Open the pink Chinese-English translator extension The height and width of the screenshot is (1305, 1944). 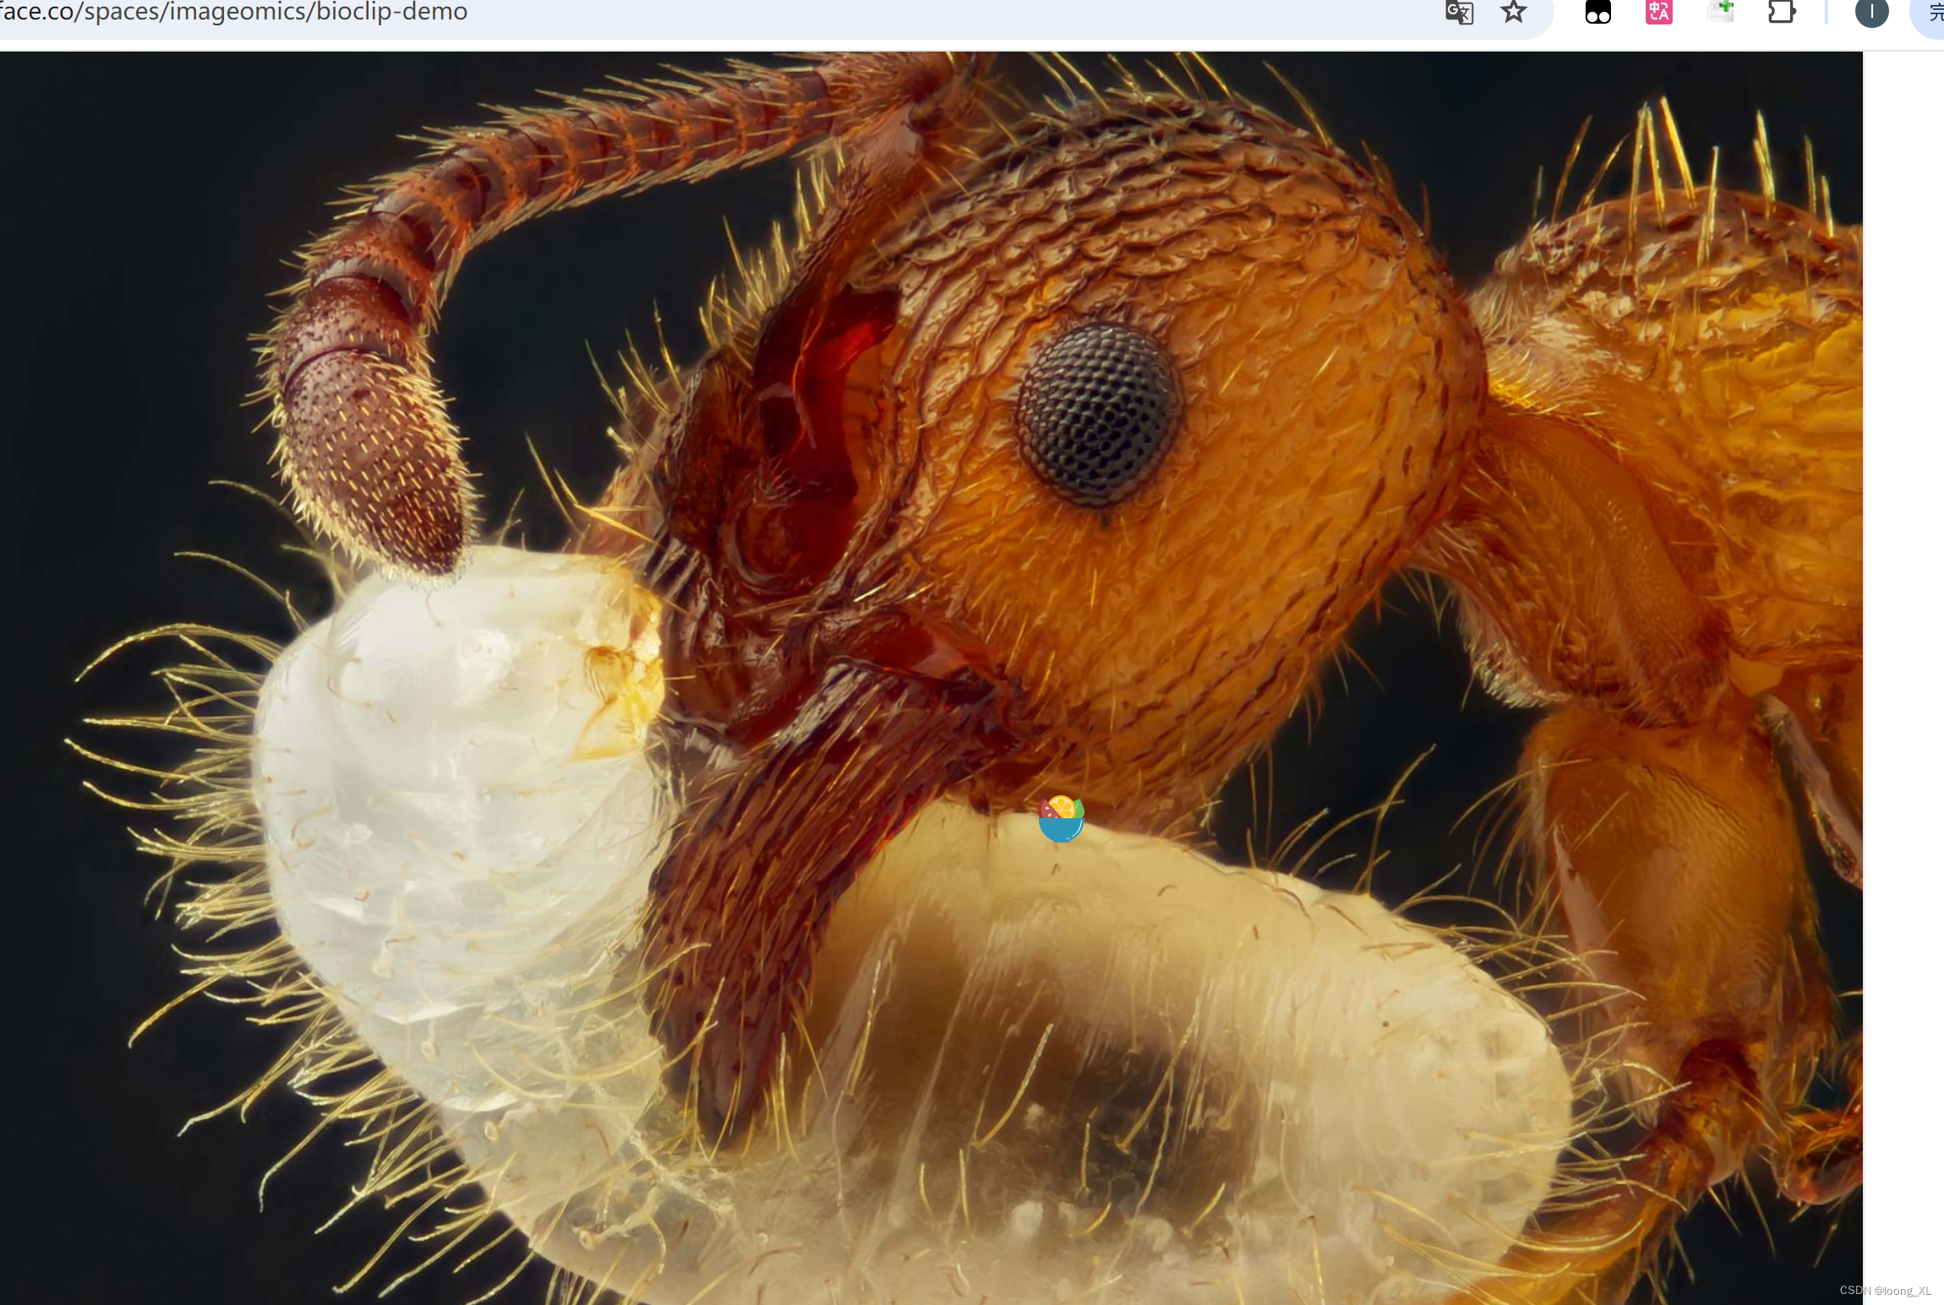[1658, 12]
